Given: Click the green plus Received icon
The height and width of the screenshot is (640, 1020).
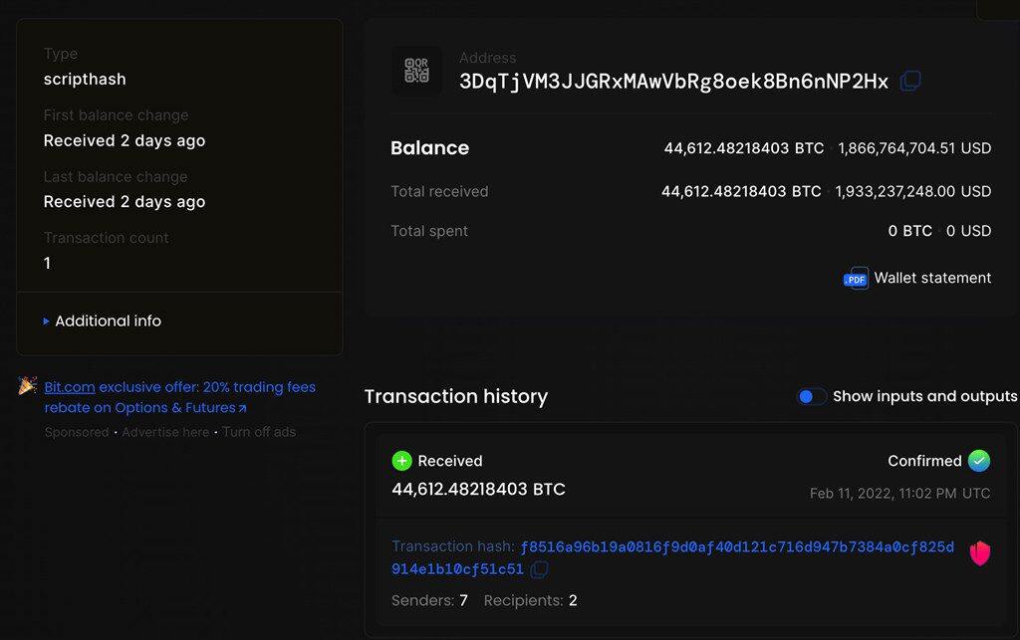Looking at the screenshot, I should coord(401,460).
